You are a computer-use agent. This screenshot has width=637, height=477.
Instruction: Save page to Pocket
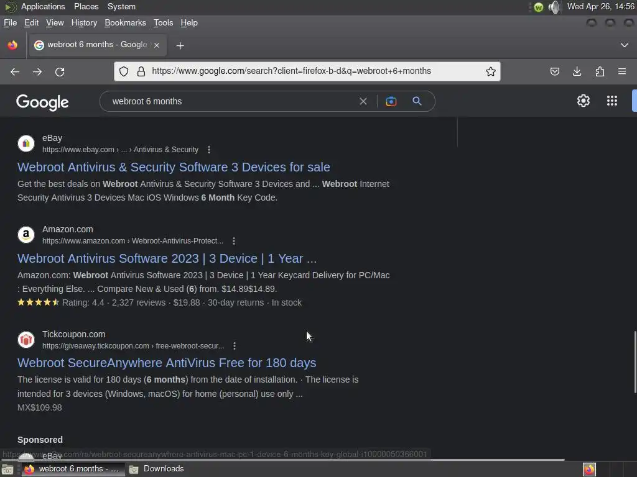click(x=554, y=72)
